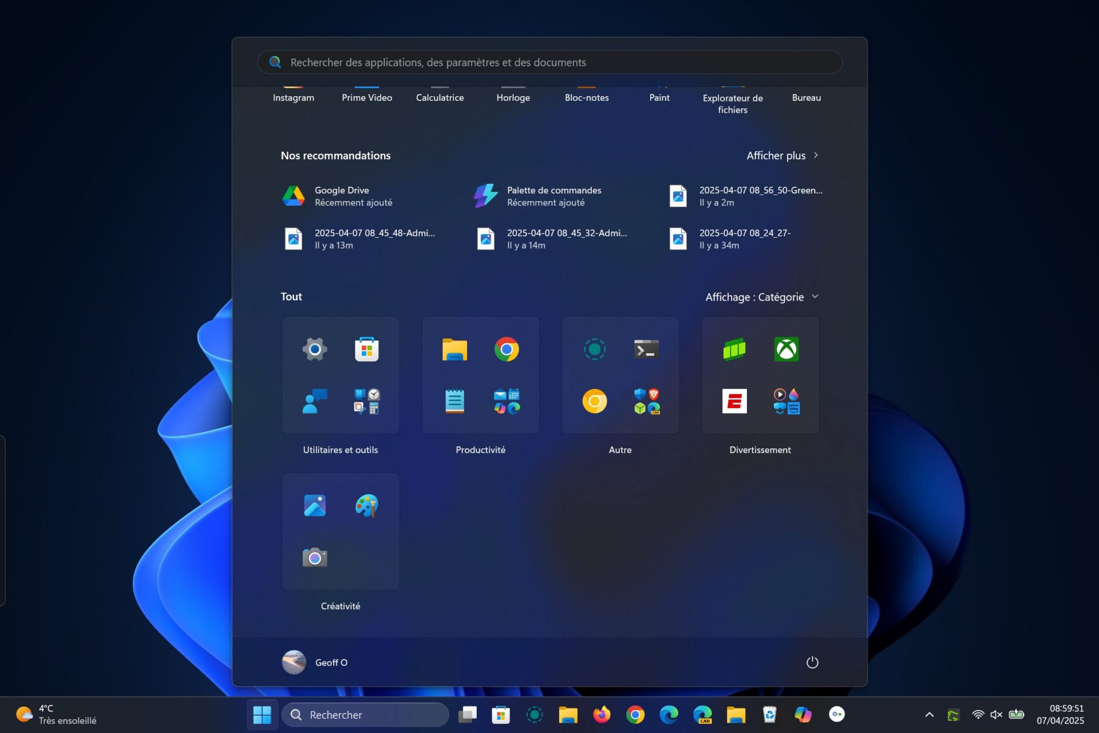Open Photos app in Créativité group
Screen dimensions: 1099x733
[314, 505]
